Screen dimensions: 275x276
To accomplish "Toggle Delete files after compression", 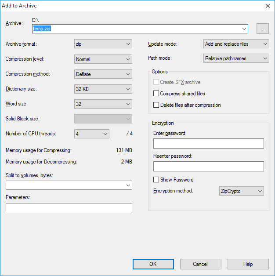I will [156, 105].
